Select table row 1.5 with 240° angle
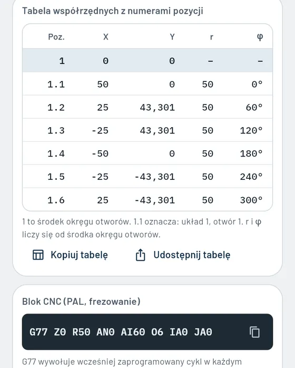This screenshot has width=295, height=368. click(147, 176)
